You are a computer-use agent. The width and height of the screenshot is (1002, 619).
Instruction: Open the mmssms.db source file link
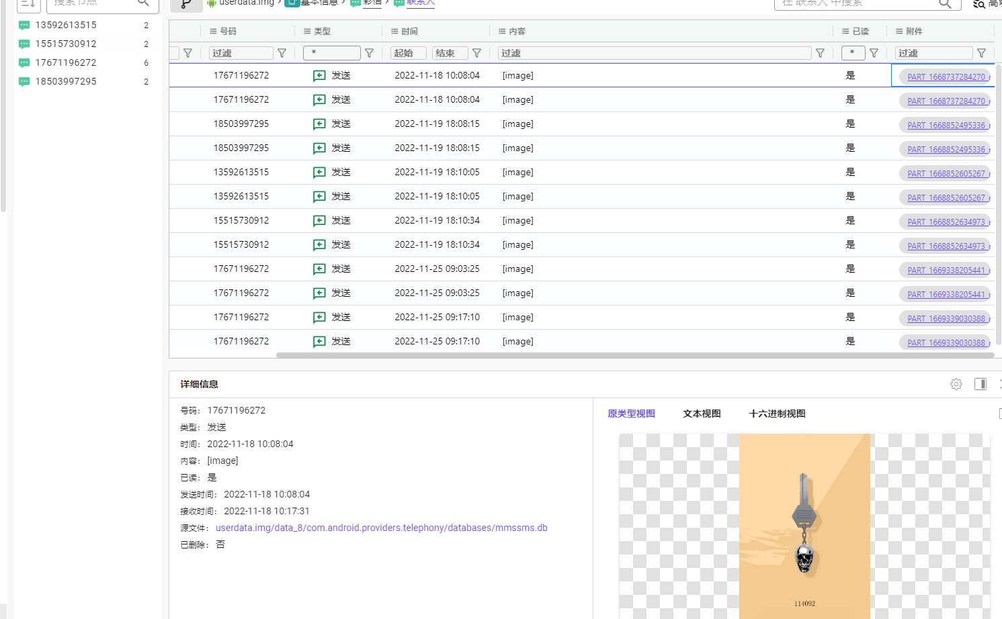pyautogui.click(x=382, y=528)
